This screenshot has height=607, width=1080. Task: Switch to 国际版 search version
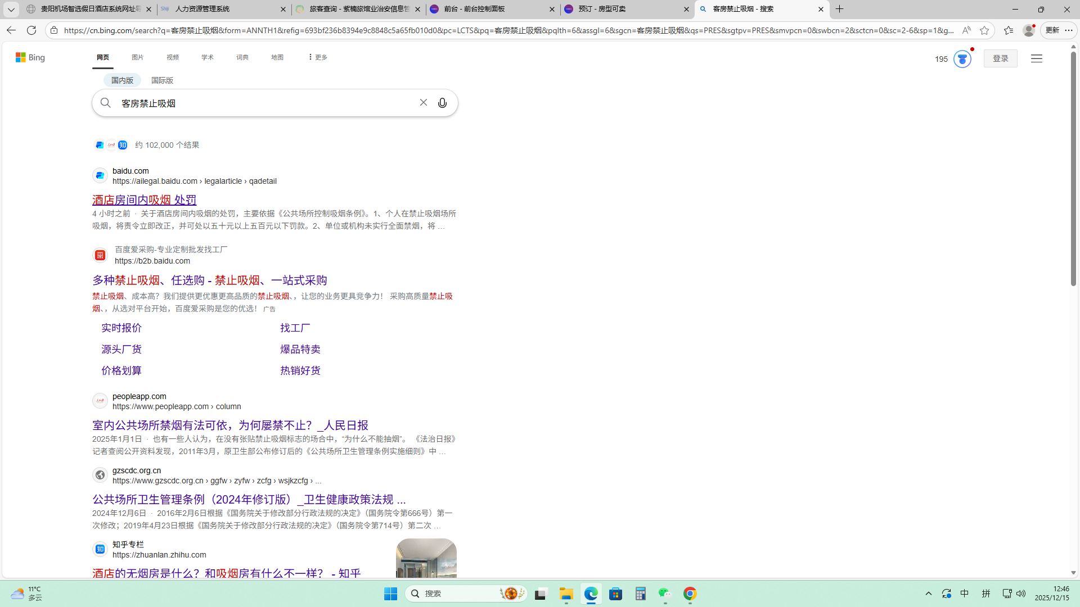pos(162,80)
